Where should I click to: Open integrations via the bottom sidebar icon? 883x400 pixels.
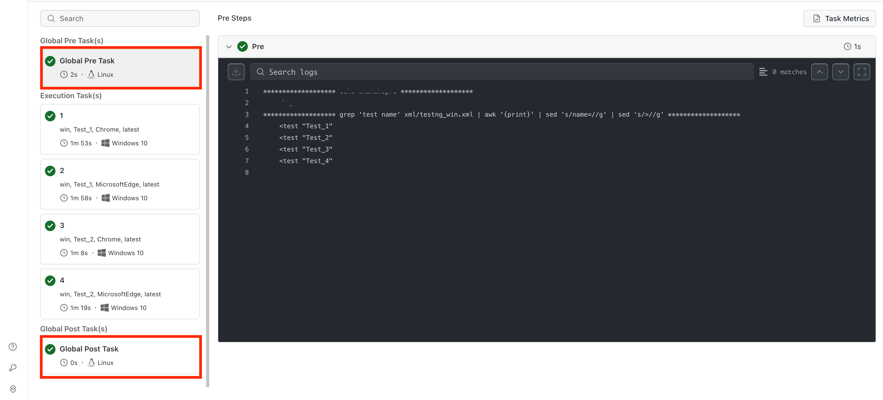pyautogui.click(x=12, y=389)
